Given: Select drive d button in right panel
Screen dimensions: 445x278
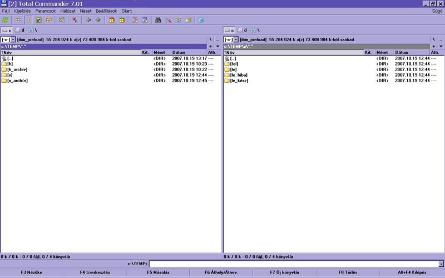Looking at the screenshot, I should [x=242, y=30].
